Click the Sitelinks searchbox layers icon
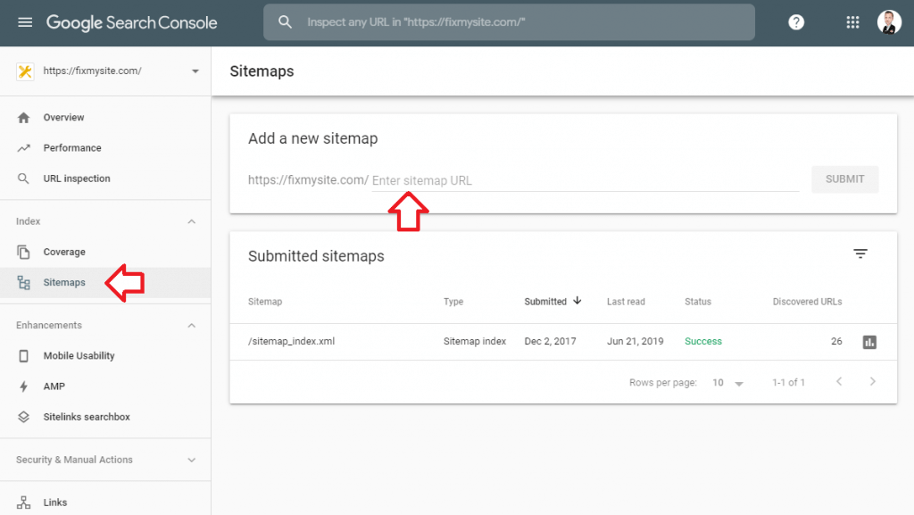This screenshot has width=914, height=515. point(23,417)
